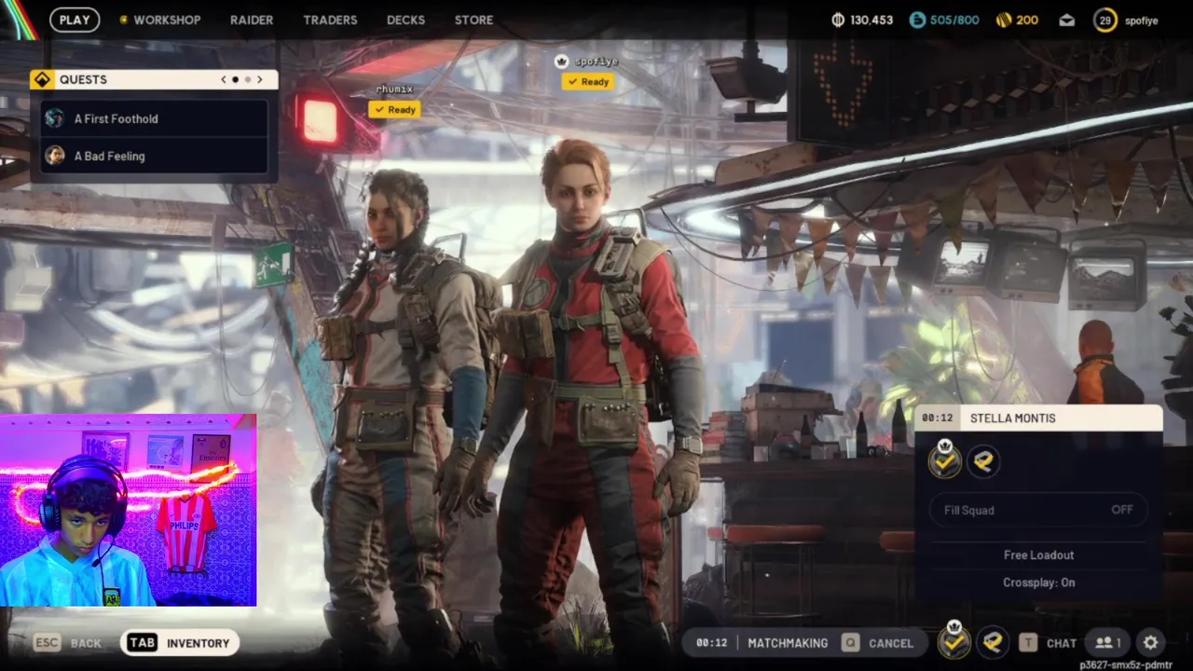Click the 00:12 Matchmaking status timer

tap(711, 642)
